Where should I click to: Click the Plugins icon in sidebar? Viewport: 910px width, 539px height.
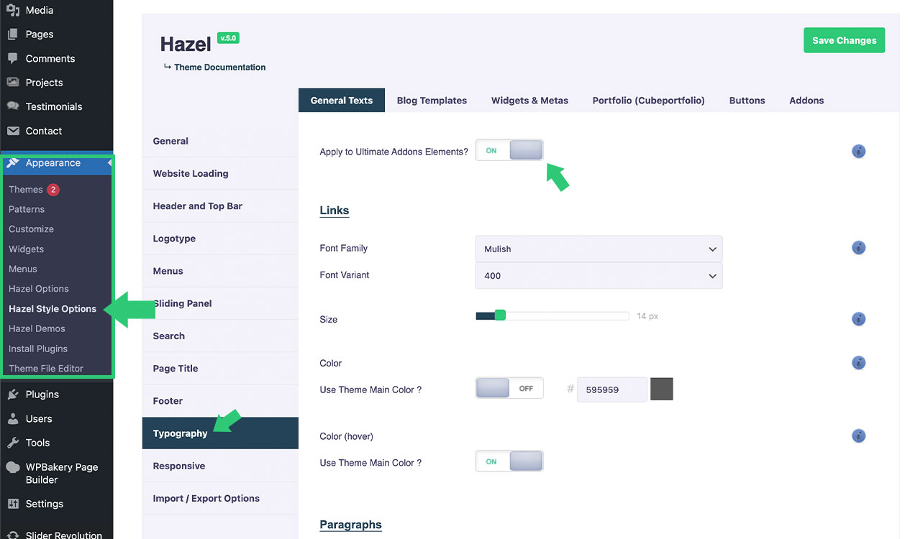coord(13,395)
